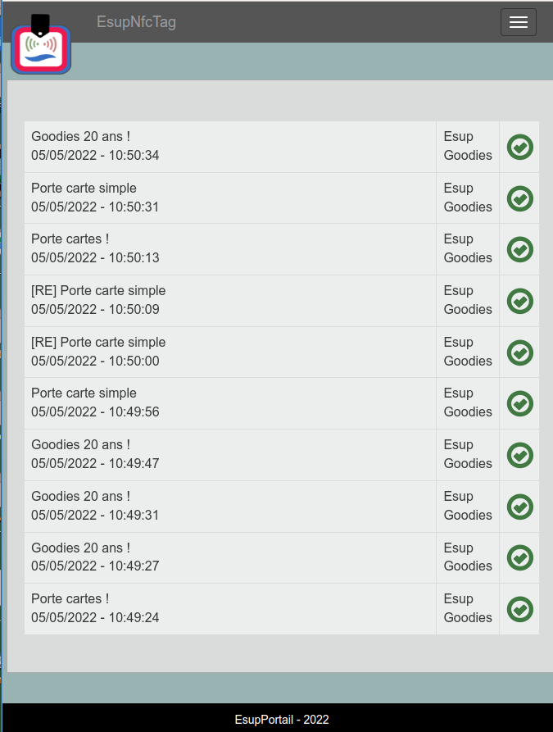The height and width of the screenshot is (732, 553).
Task: Click green check icon for 10:49:24 entry
Action: pos(520,609)
